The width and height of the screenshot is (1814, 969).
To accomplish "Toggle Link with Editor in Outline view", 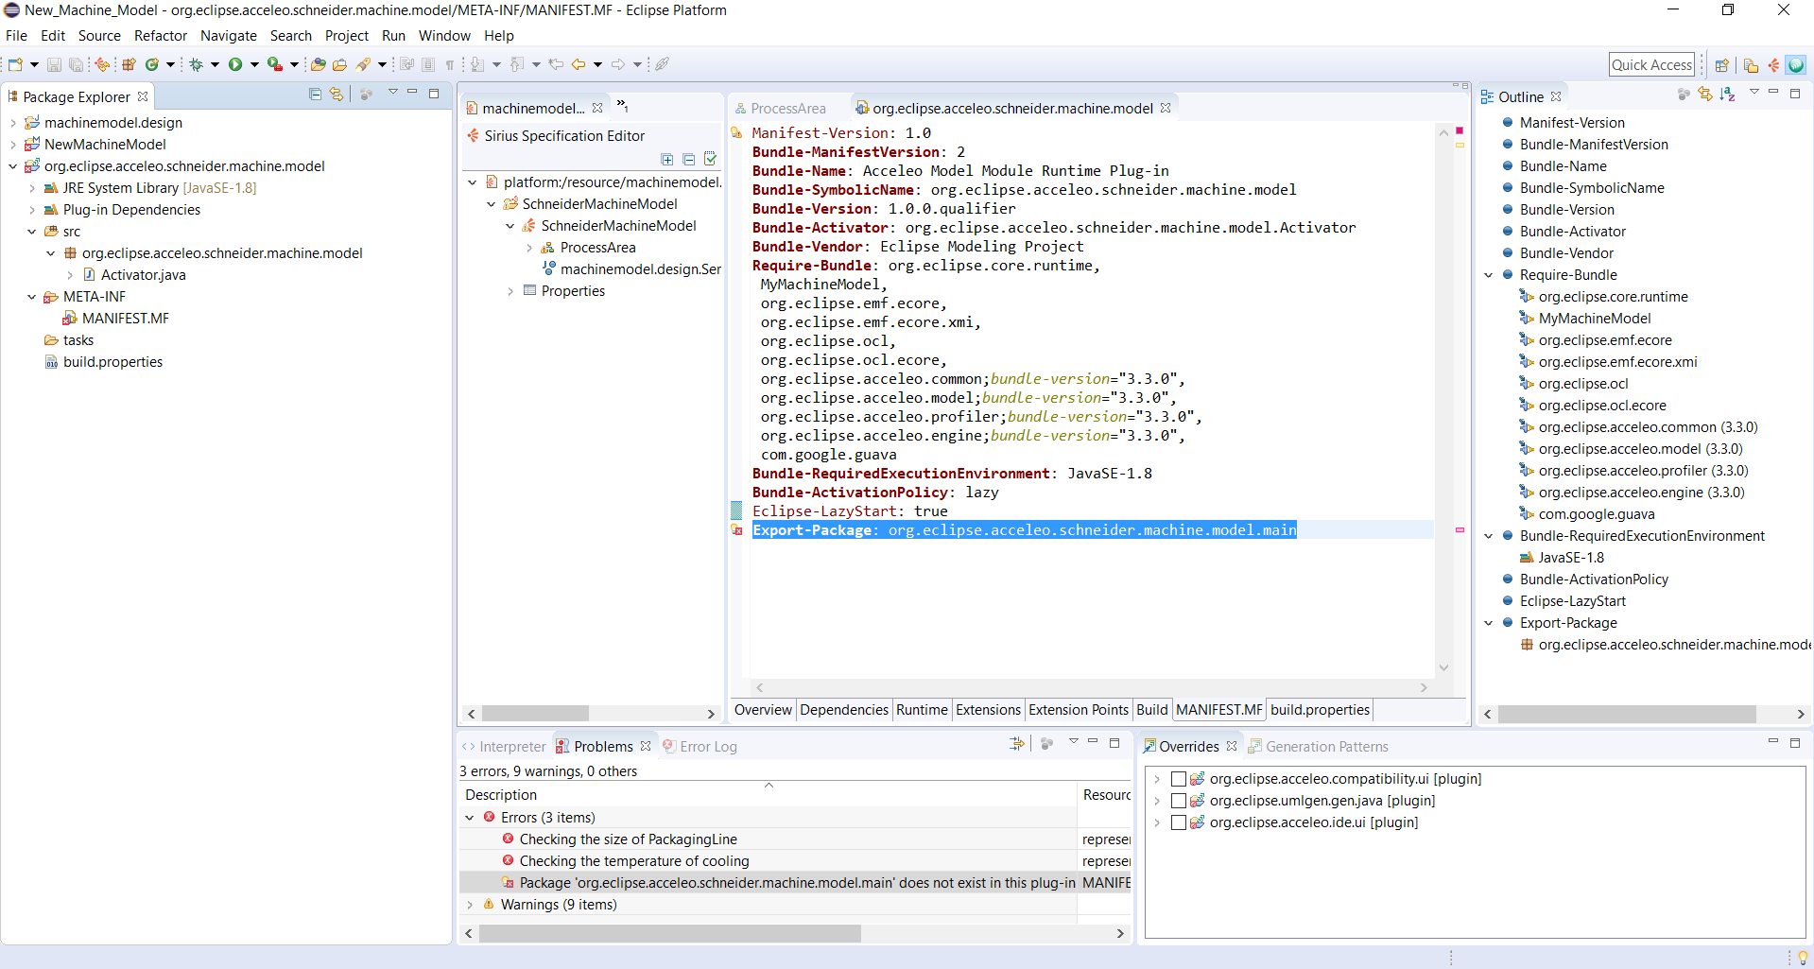I will (x=1705, y=95).
